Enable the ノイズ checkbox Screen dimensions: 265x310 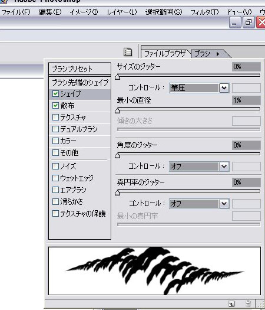pos(55,167)
